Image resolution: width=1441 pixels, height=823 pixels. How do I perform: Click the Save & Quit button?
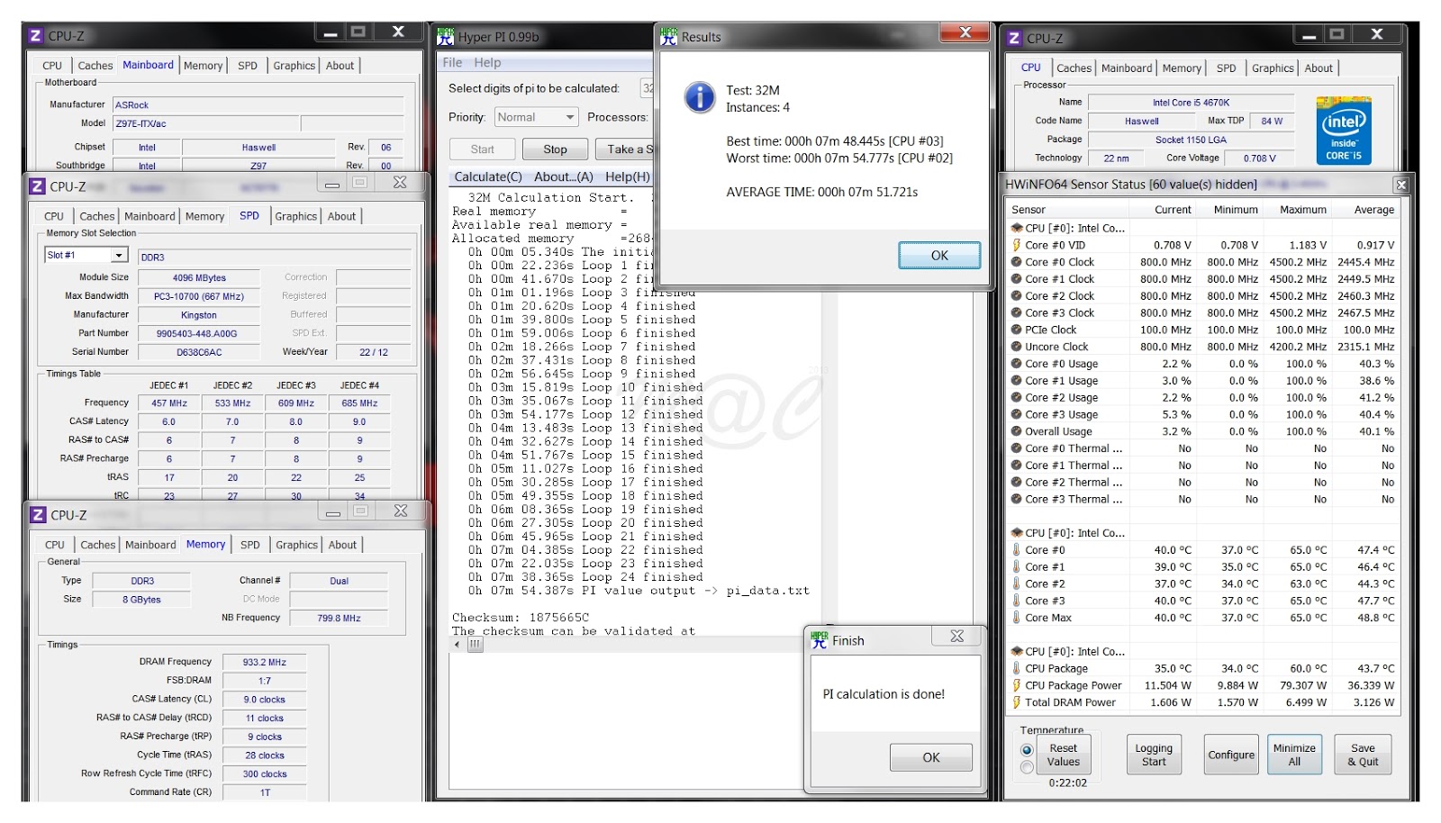click(x=1363, y=755)
